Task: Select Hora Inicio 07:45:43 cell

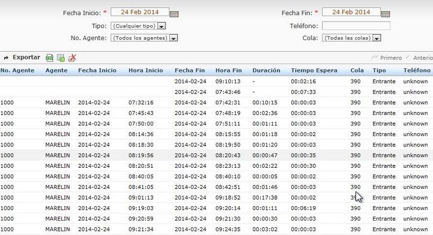Action: pos(141,113)
